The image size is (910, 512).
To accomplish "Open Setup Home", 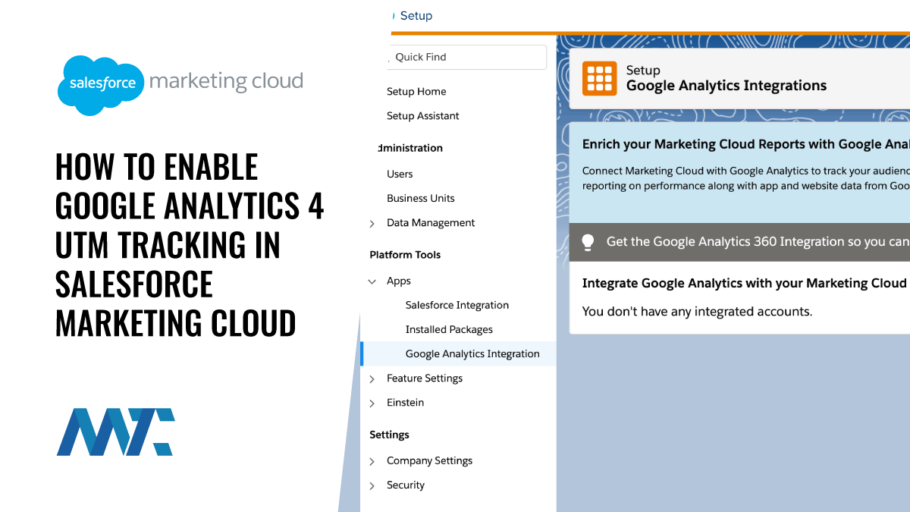I will pos(416,92).
